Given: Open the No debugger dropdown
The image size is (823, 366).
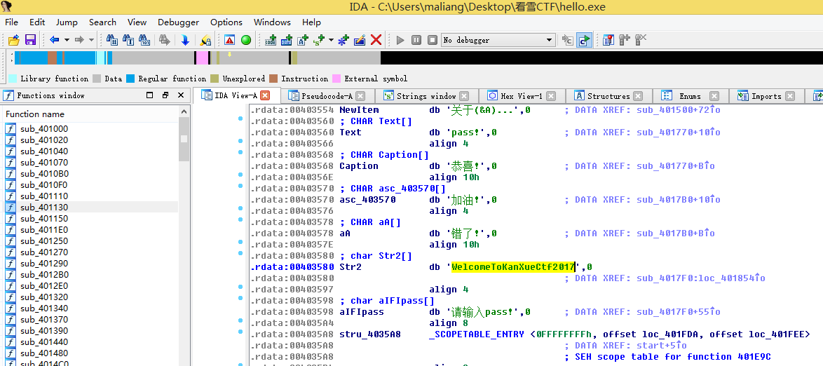Looking at the screenshot, I should 550,40.
